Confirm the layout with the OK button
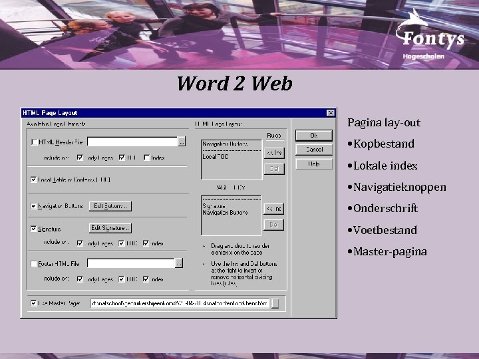The width and height of the screenshot is (479, 359). click(314, 136)
